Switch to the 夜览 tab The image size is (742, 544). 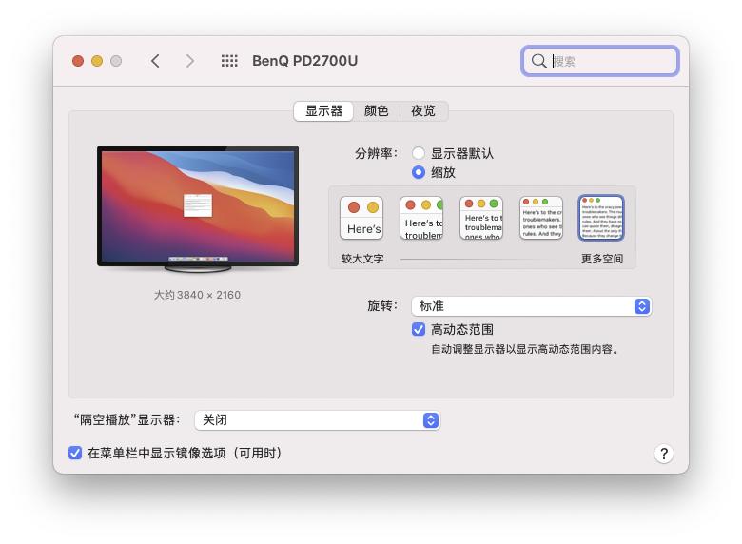point(423,111)
